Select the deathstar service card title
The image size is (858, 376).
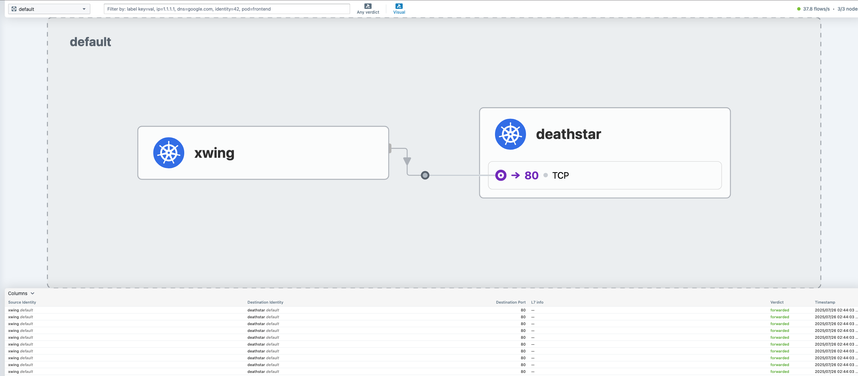(x=568, y=134)
